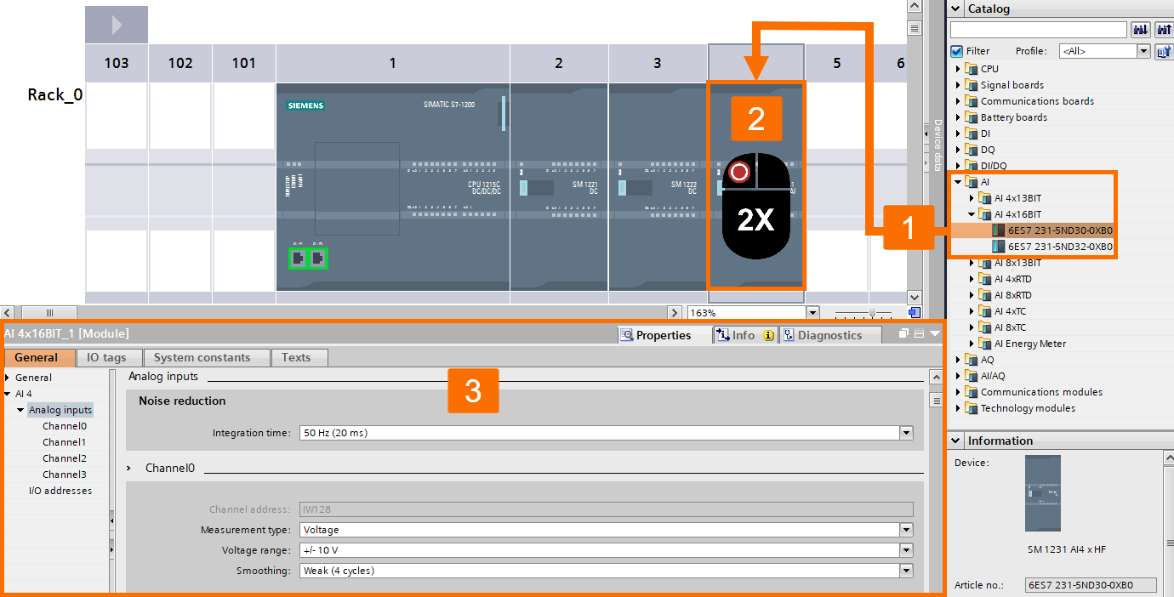Image resolution: width=1174 pixels, height=597 pixels.
Task: Toggle the catalog Filter checkbox
Action: pos(957,51)
